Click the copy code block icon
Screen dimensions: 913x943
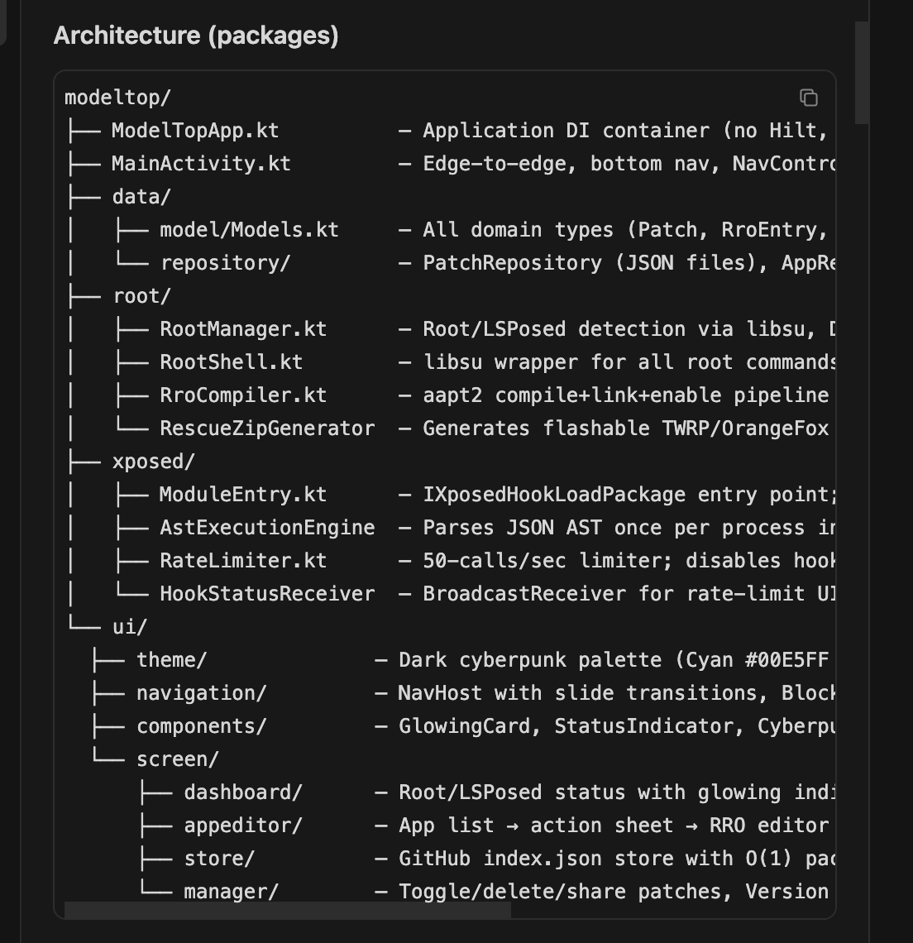(809, 98)
